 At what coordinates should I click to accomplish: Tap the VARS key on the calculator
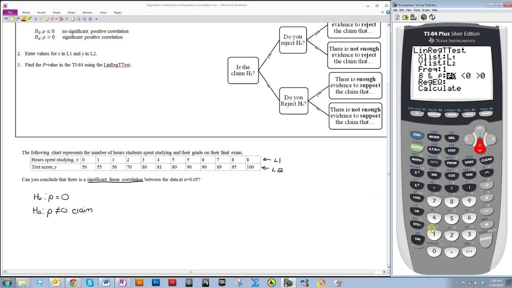point(469,162)
